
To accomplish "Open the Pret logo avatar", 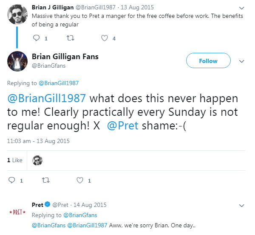I will click(x=17, y=212).
